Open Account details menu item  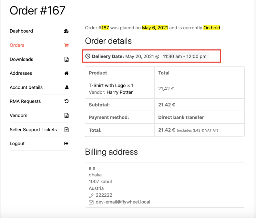tap(26, 87)
